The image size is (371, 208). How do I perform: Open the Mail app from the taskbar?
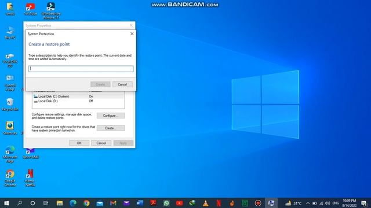(100, 203)
